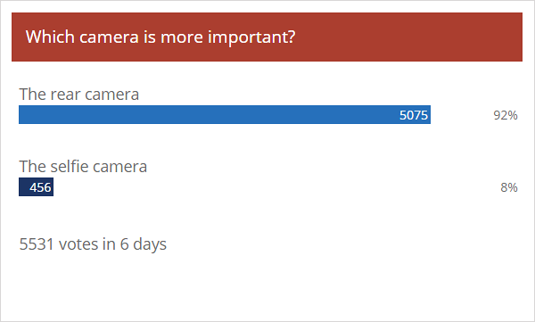Click the 5075 vote count
535x322 pixels.
414,115
